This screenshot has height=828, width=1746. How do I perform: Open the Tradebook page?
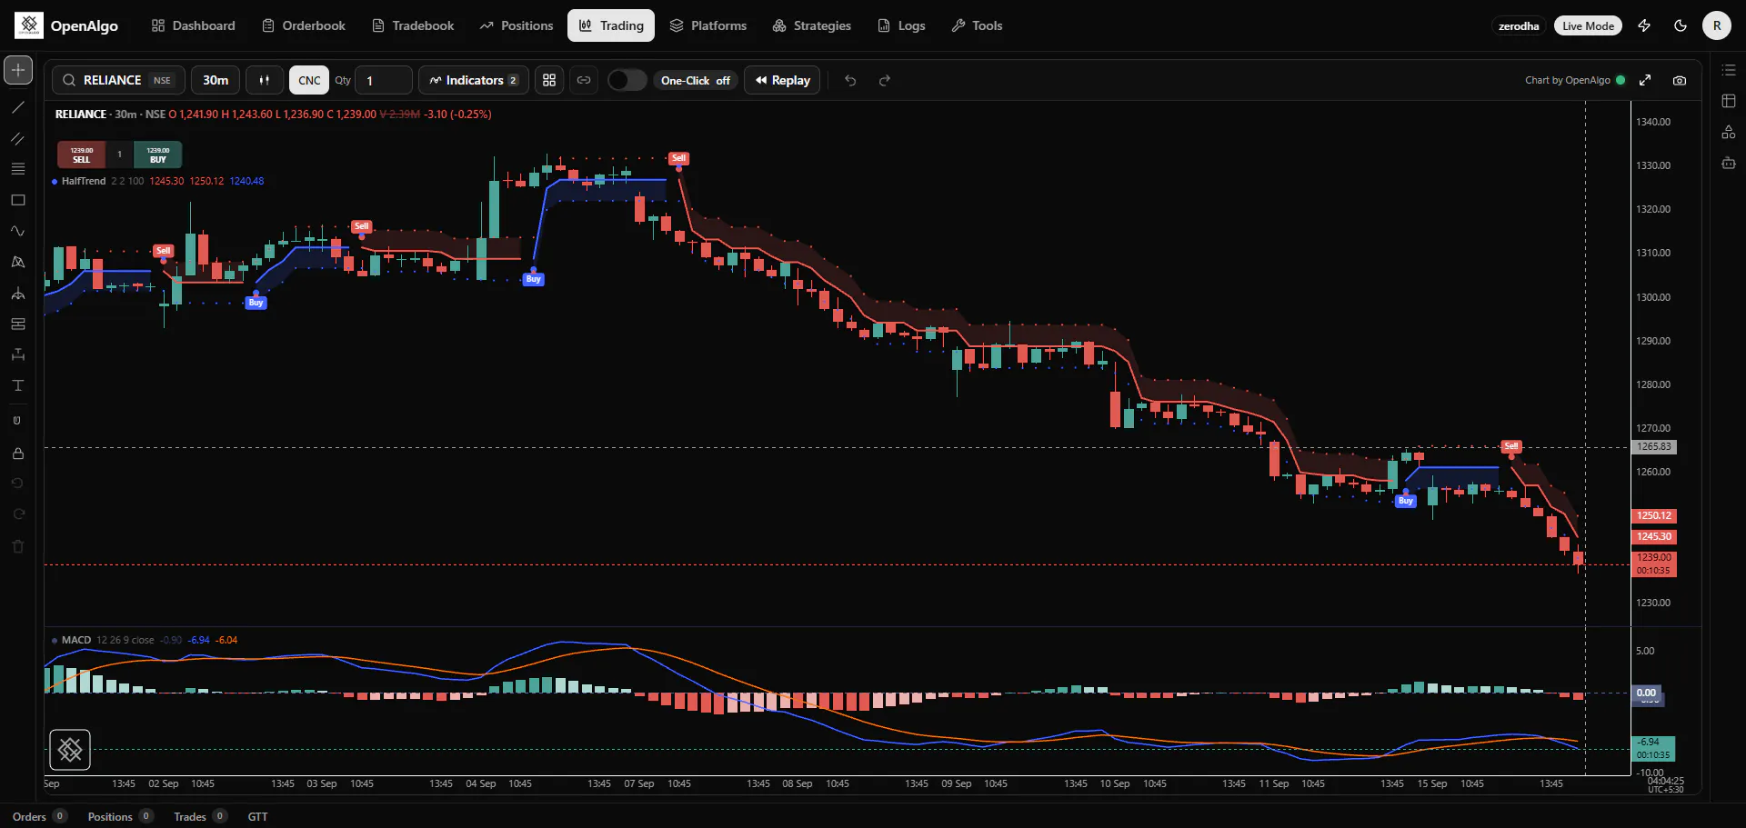[413, 25]
